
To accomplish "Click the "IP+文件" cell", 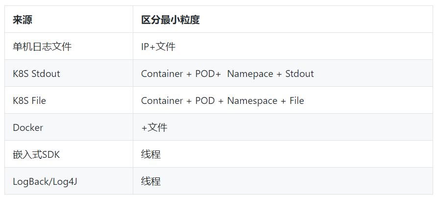I will 158,47.
